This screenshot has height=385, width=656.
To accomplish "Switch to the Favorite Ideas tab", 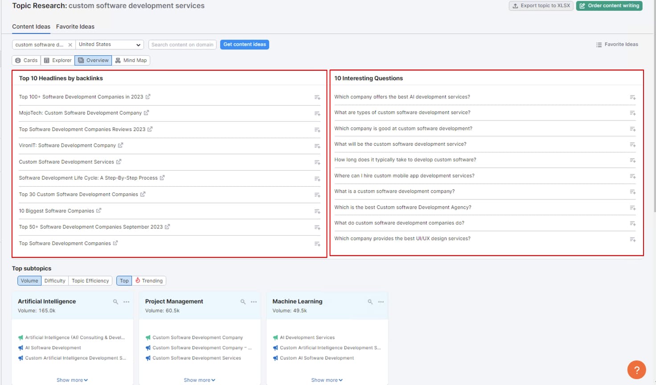I will (x=75, y=26).
